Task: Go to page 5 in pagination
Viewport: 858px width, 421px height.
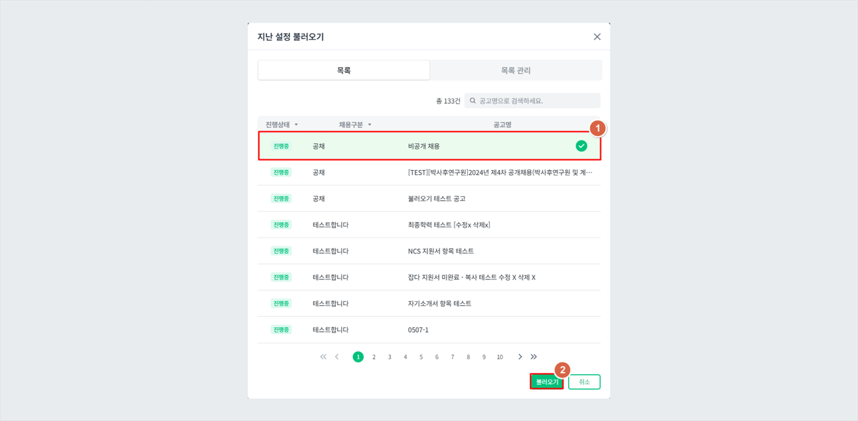Action: [421, 357]
